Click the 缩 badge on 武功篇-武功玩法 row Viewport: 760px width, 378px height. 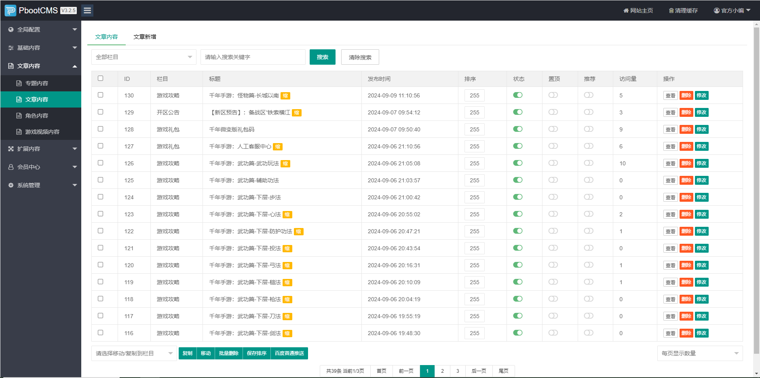coord(285,164)
